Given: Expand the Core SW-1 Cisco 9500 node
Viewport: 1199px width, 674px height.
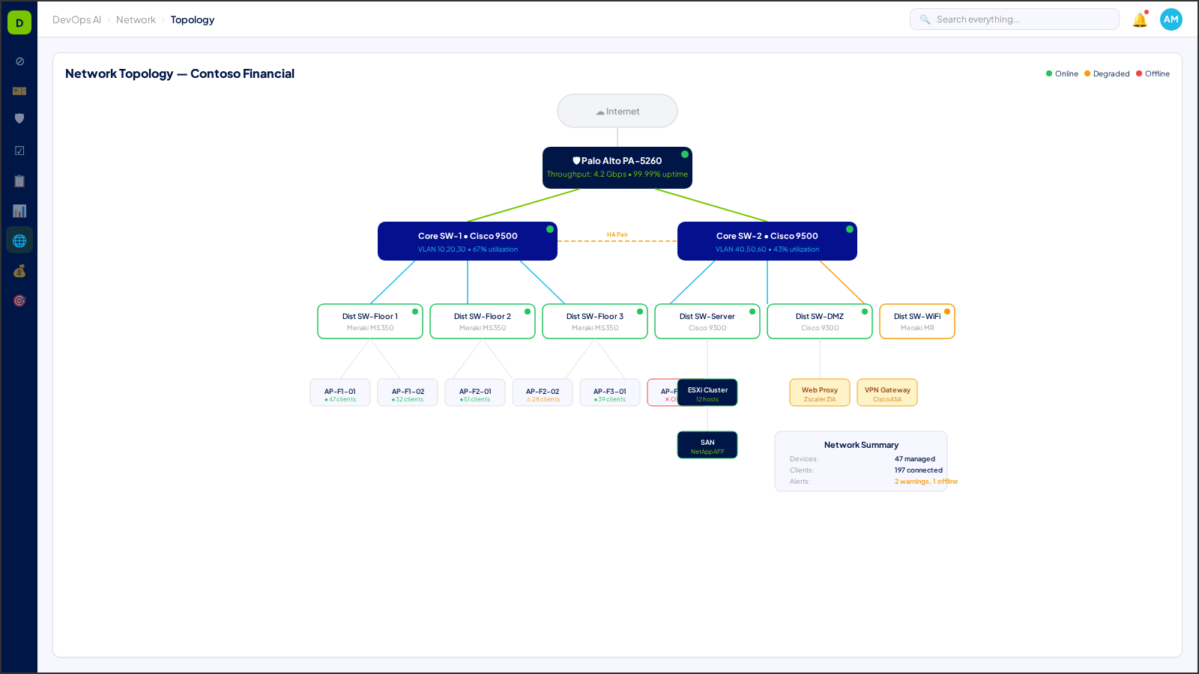Looking at the screenshot, I should tap(467, 240).
